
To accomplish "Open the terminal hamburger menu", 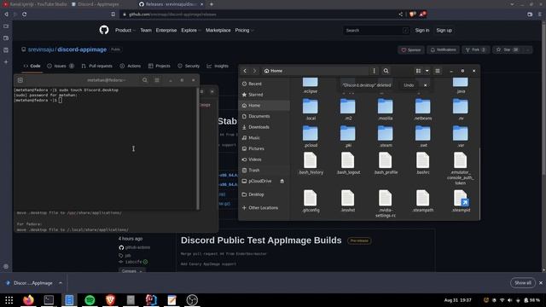I will point(157,80).
